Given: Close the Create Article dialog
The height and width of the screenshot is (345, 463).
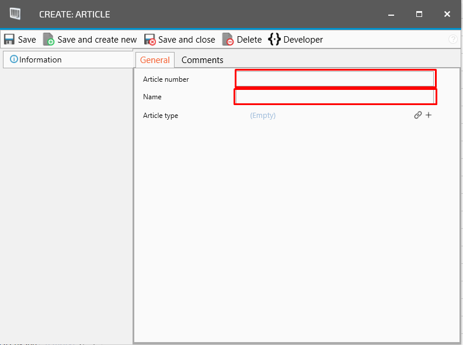Looking at the screenshot, I should [447, 14].
